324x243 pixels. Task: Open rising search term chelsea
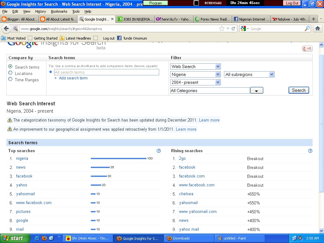pos(186,194)
